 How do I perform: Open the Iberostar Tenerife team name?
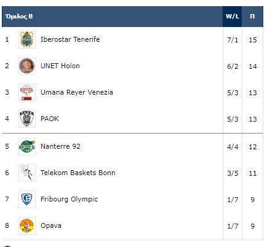(x=70, y=39)
